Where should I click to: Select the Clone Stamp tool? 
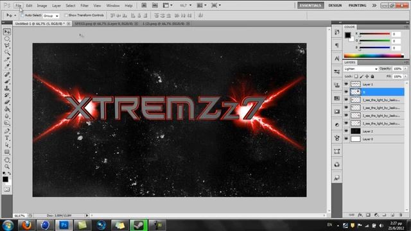point(7,89)
